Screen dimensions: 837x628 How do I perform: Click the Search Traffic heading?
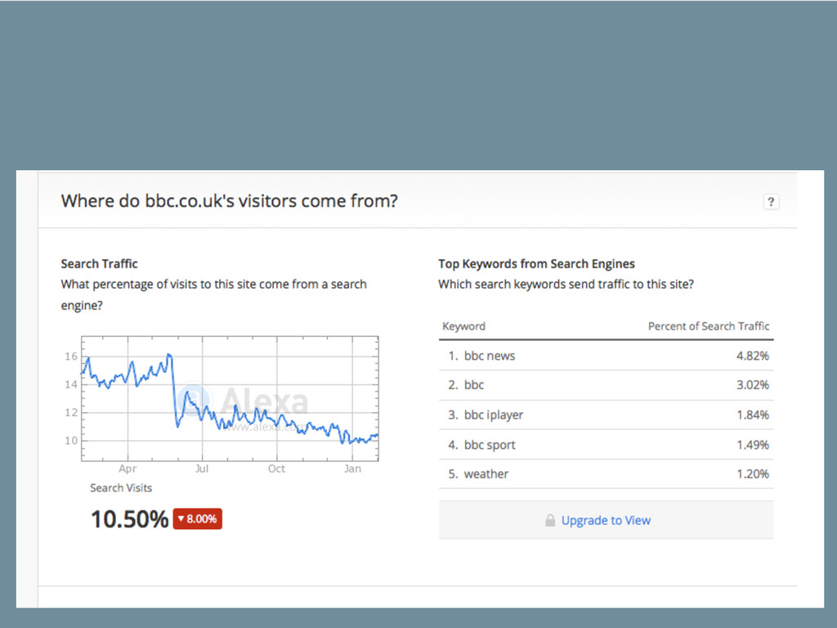(x=99, y=264)
